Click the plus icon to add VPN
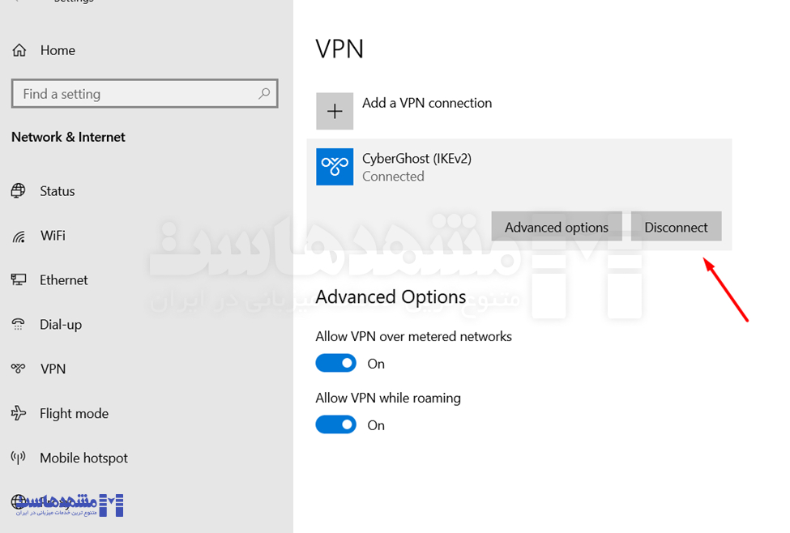This screenshot has height=533, width=790. pos(335,111)
